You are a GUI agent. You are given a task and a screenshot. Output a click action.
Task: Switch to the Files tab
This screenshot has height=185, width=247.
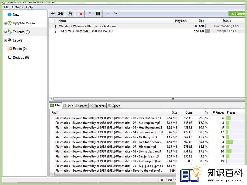pyautogui.click(x=55, y=105)
